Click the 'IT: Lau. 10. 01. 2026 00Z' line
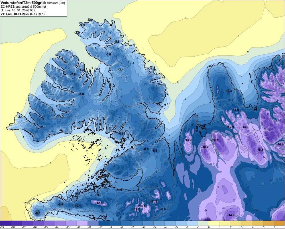Image resolution: width=285 pixels, height=229 pixels. (x=18, y=10)
